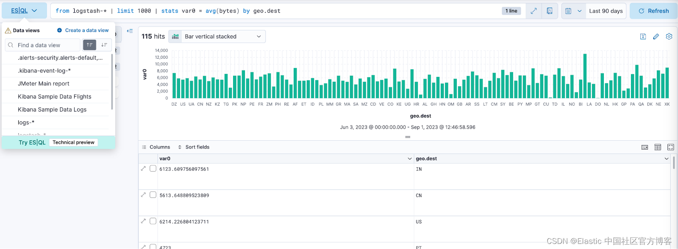The height and width of the screenshot is (249, 678).
Task: Open chart settings gear icon
Action: click(669, 37)
